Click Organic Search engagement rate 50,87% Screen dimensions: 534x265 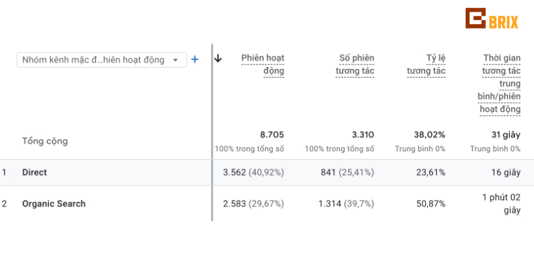click(431, 204)
